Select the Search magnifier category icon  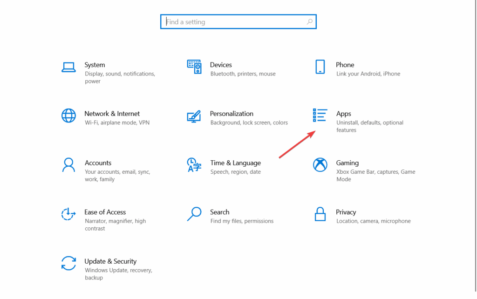[x=194, y=214]
